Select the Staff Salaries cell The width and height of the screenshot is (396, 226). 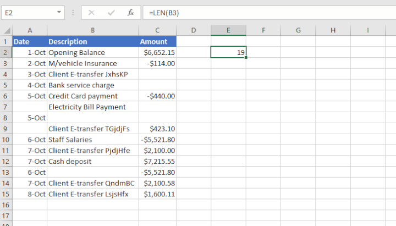(x=92, y=139)
